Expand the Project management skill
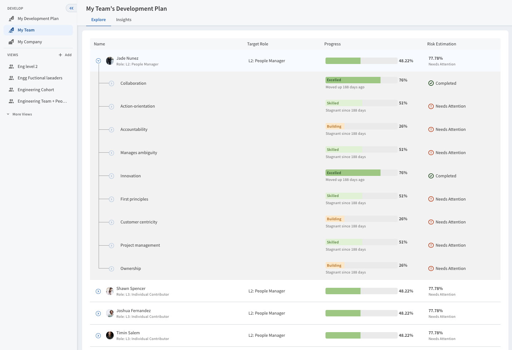 point(111,246)
